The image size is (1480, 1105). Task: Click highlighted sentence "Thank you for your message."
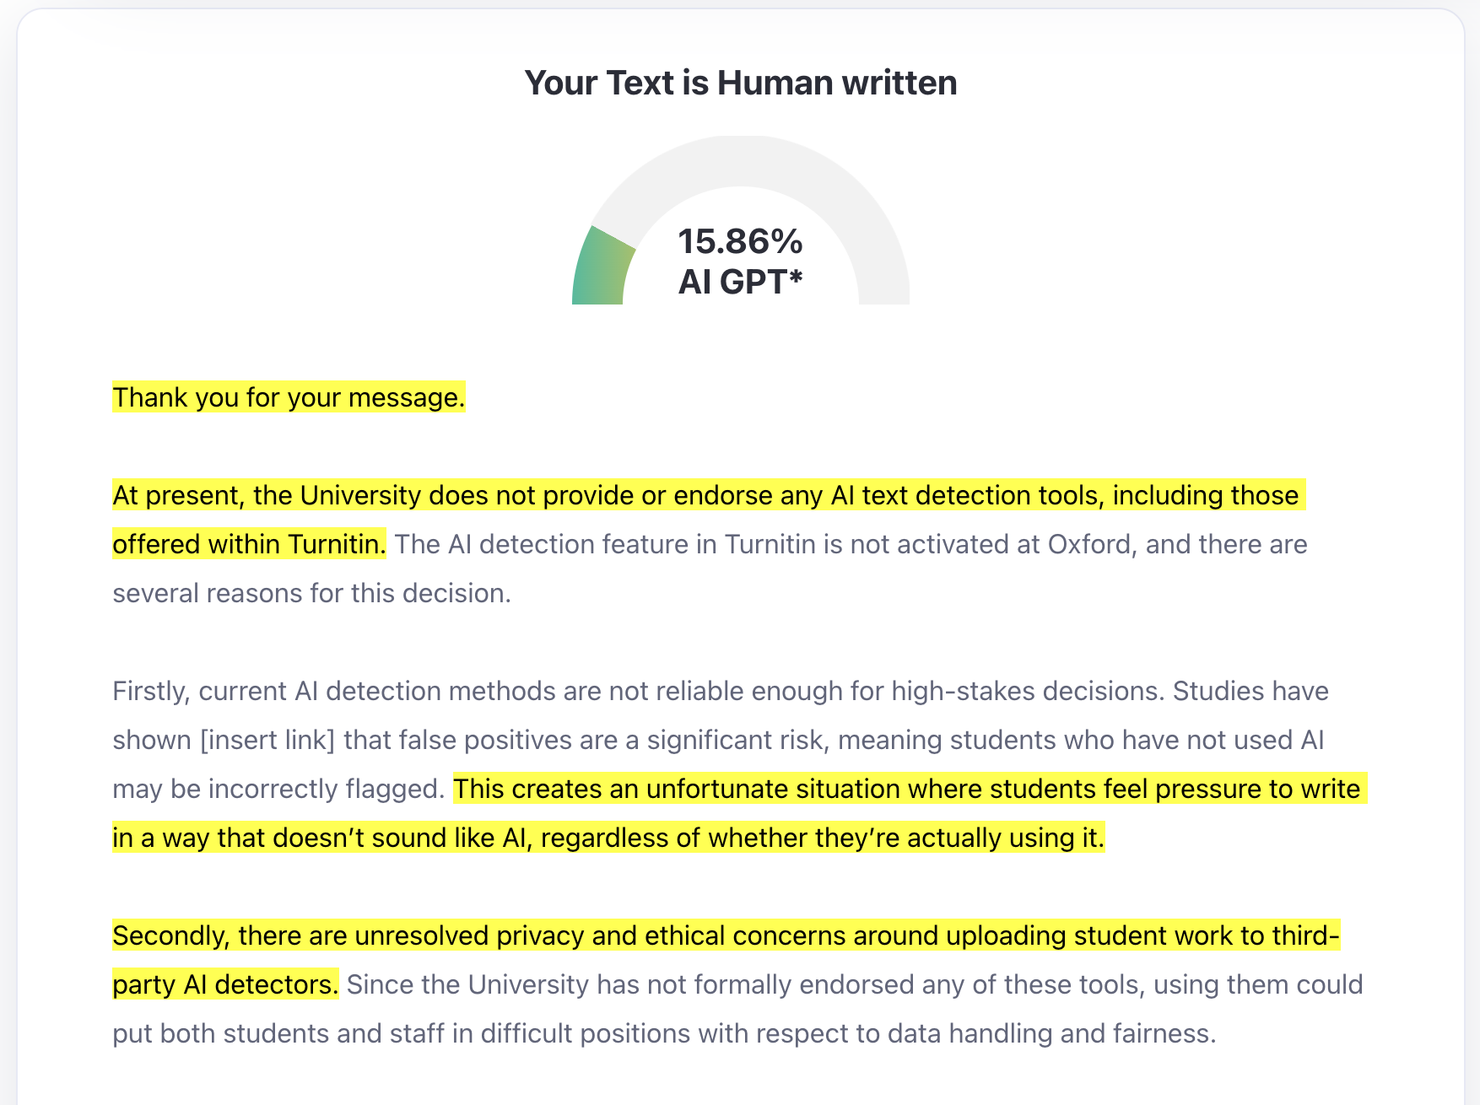(289, 397)
